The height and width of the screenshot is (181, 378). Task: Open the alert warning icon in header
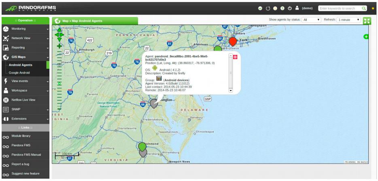tap(275, 8)
